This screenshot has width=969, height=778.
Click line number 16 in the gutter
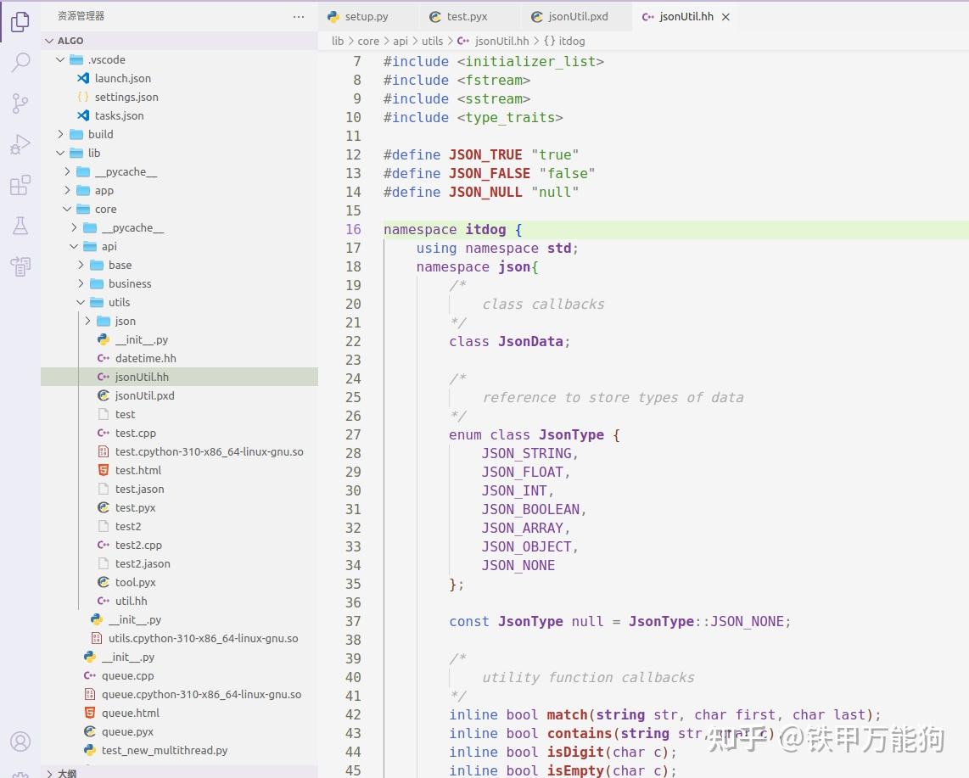353,229
